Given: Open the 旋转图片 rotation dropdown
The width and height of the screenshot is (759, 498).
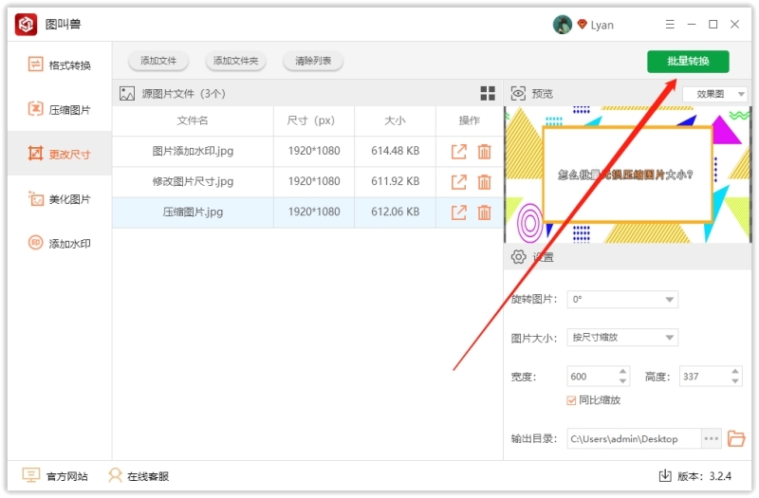Looking at the screenshot, I should click(622, 300).
